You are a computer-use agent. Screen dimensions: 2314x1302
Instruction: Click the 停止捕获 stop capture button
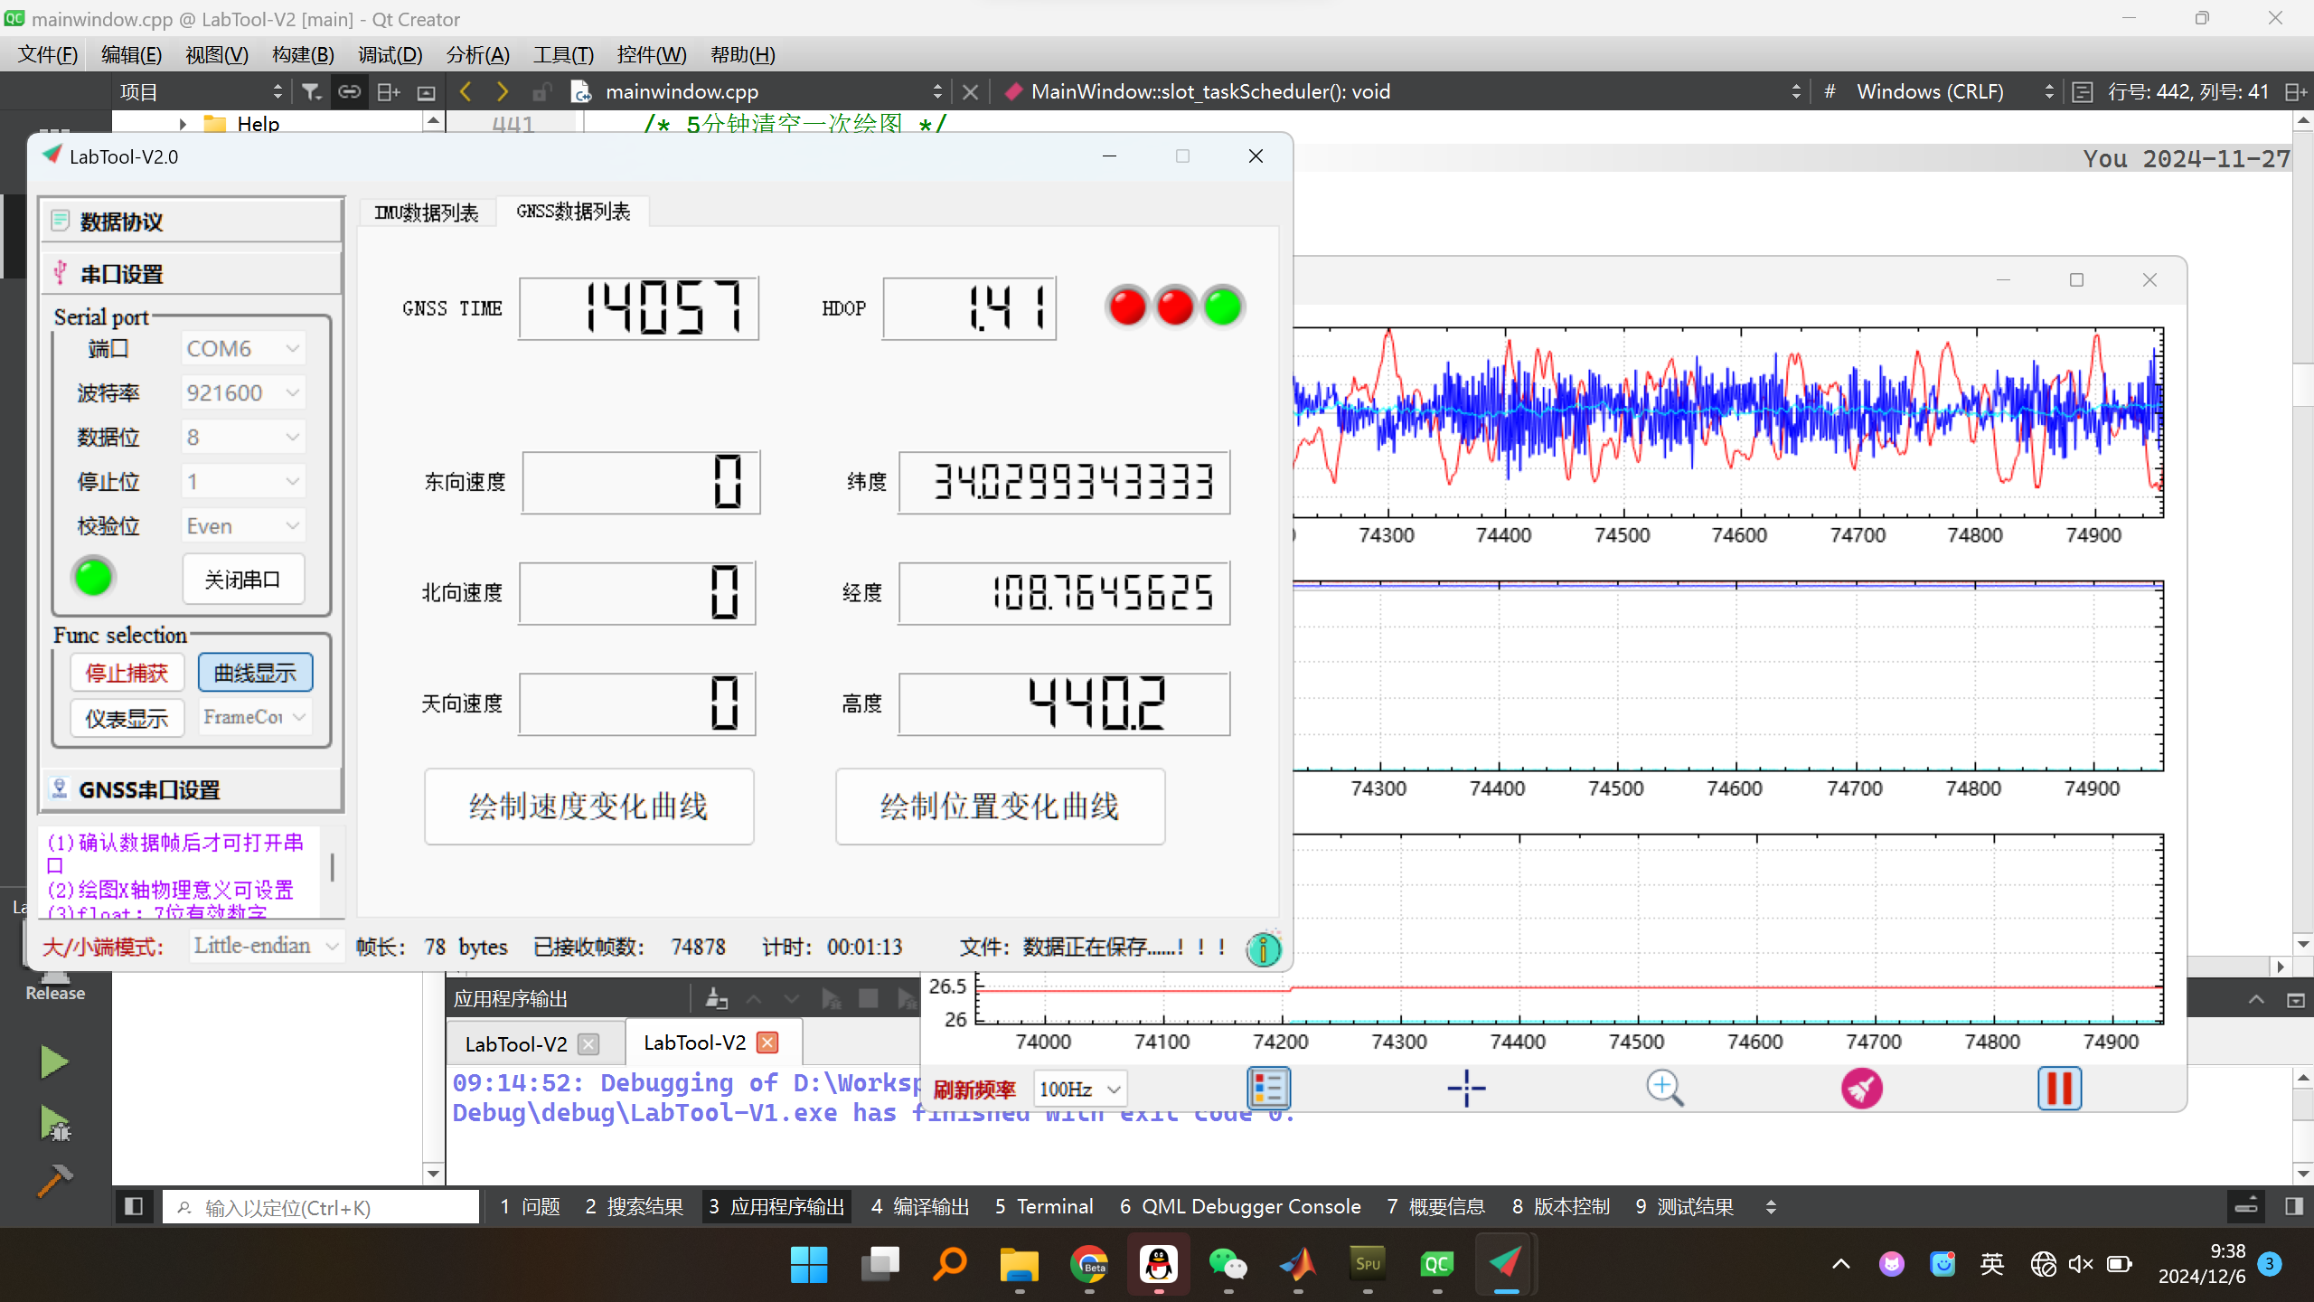[127, 673]
